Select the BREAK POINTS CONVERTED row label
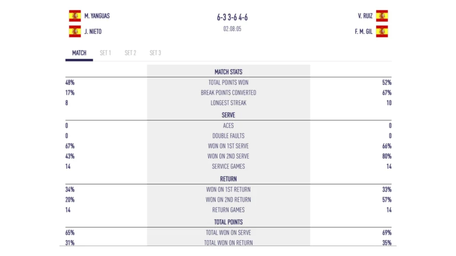The image size is (456, 256). pyautogui.click(x=228, y=93)
